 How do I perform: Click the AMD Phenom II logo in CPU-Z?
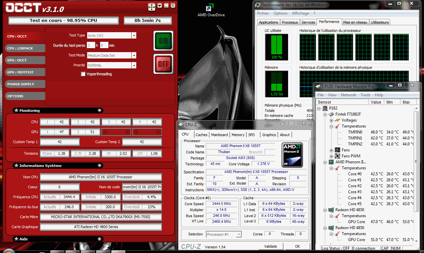point(291,155)
